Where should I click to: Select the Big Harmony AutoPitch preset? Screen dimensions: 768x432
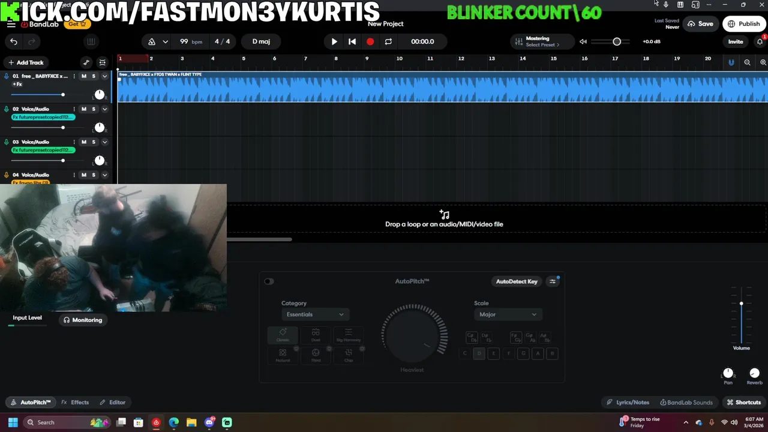tap(348, 335)
